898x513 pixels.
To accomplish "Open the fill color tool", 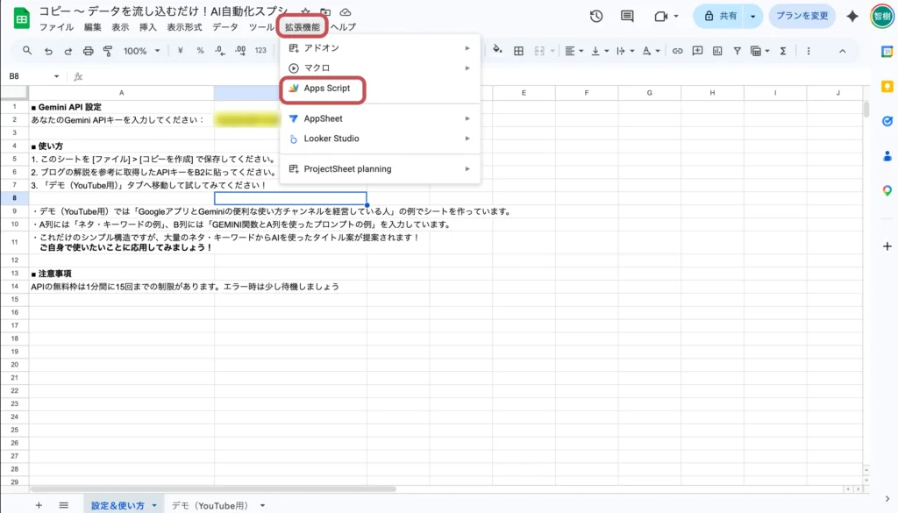I will (x=497, y=50).
